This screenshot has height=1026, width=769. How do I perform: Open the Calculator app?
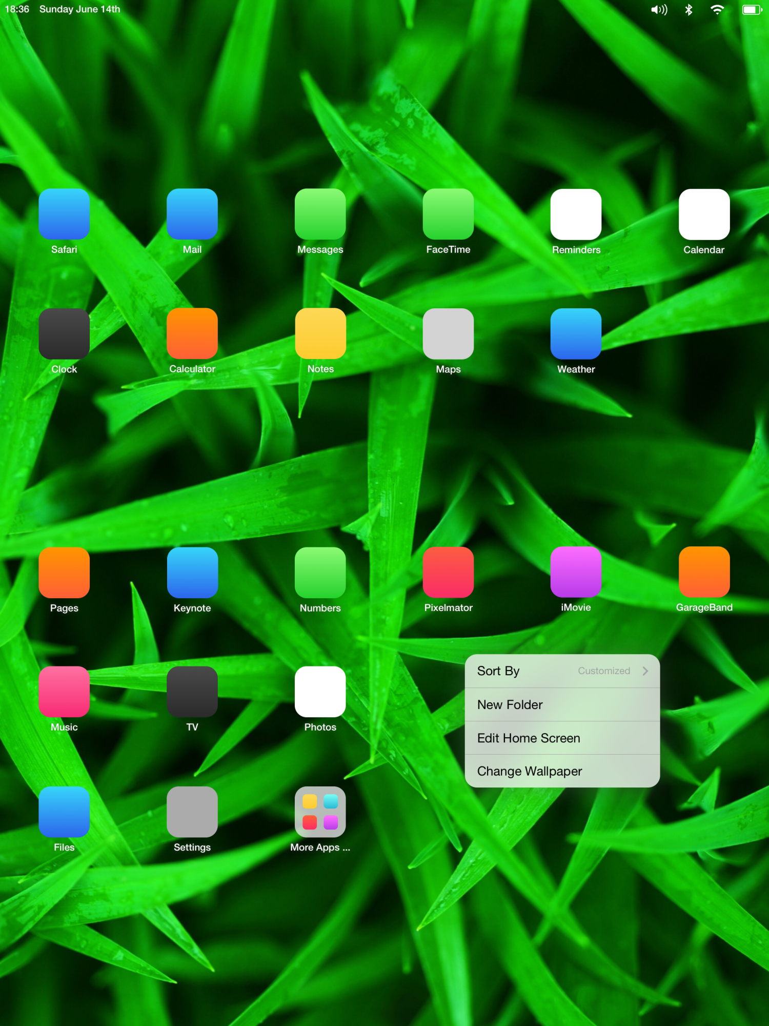coord(192,333)
